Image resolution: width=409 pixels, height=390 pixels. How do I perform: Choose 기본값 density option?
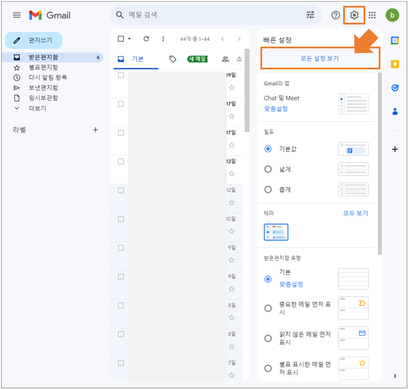coord(268,149)
